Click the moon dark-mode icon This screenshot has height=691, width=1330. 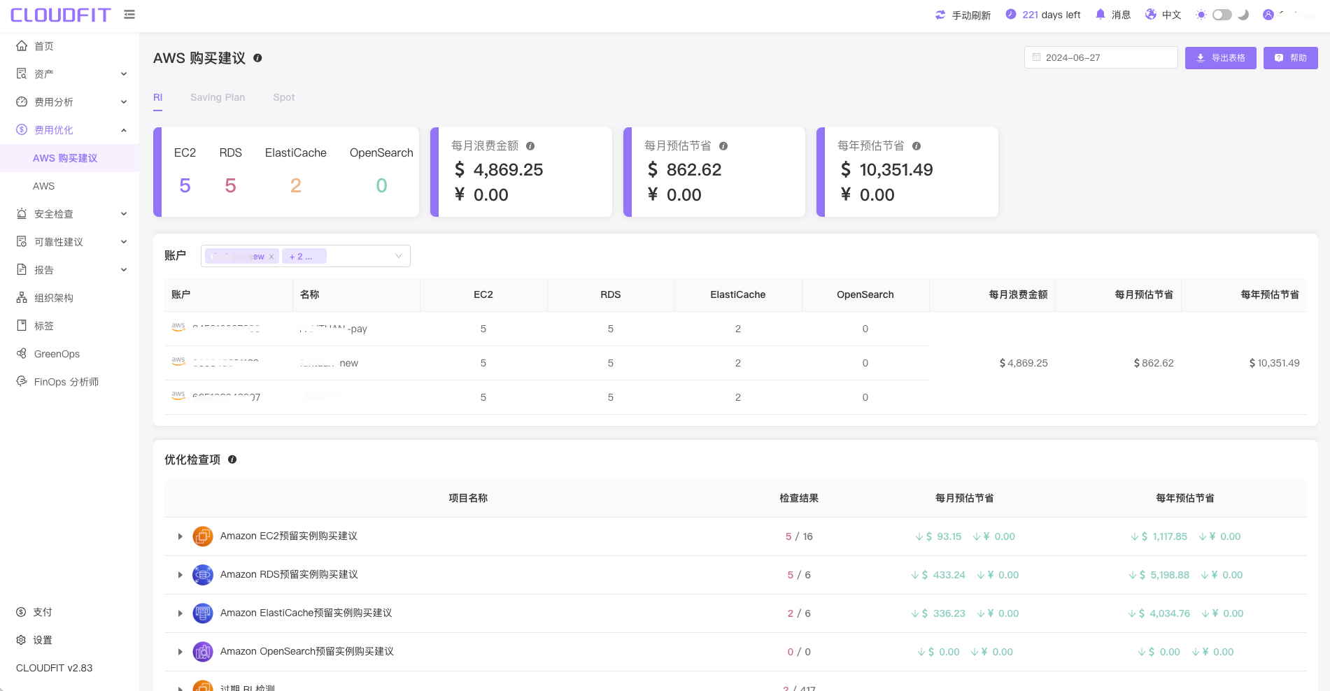click(1243, 15)
